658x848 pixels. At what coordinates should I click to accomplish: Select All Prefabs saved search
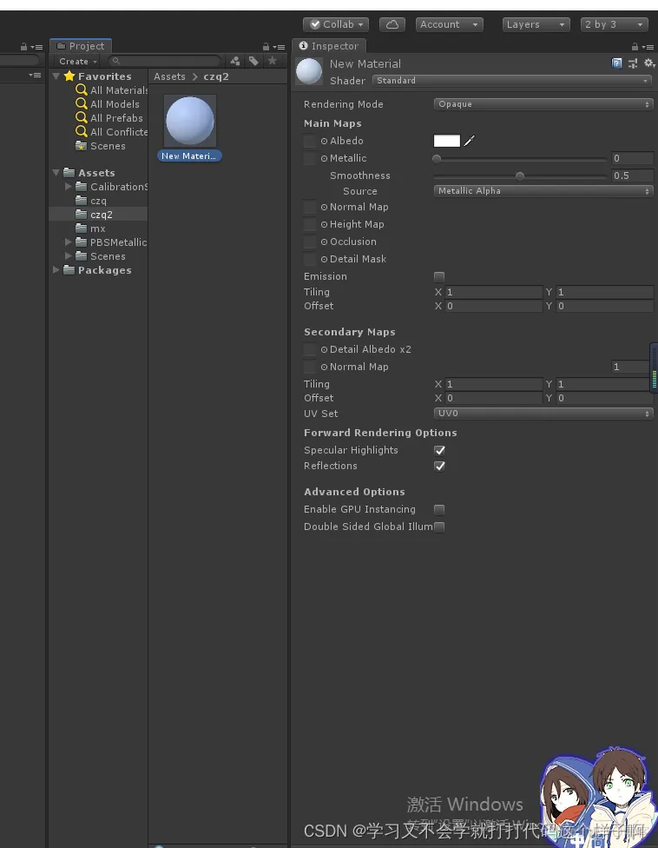[109, 118]
